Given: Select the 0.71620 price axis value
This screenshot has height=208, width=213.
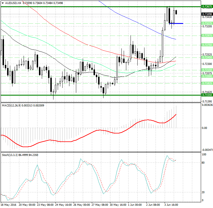Looking at the screenshot, I should pos(207,92).
